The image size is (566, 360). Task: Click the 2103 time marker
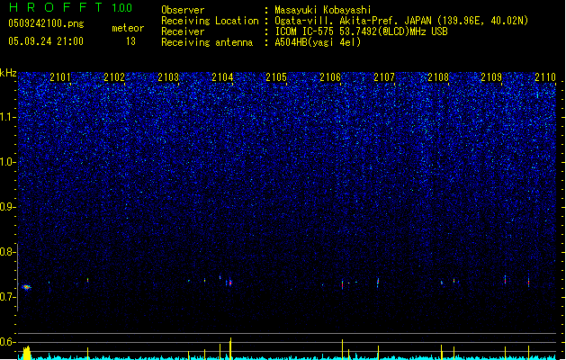click(x=168, y=77)
